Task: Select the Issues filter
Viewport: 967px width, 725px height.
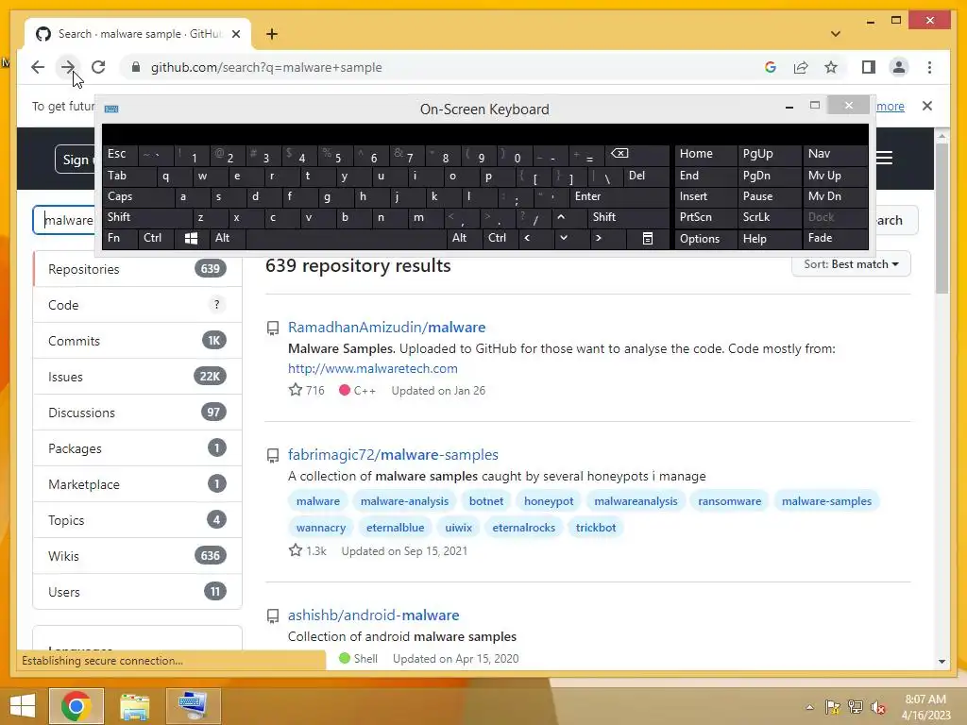Action: point(138,377)
